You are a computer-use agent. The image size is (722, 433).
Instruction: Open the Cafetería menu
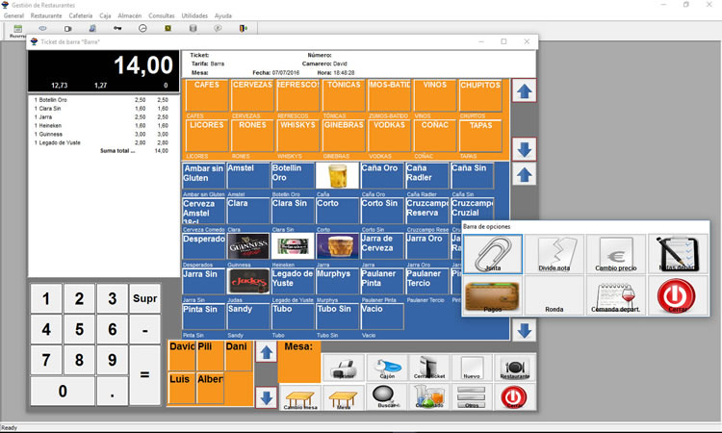81,15
